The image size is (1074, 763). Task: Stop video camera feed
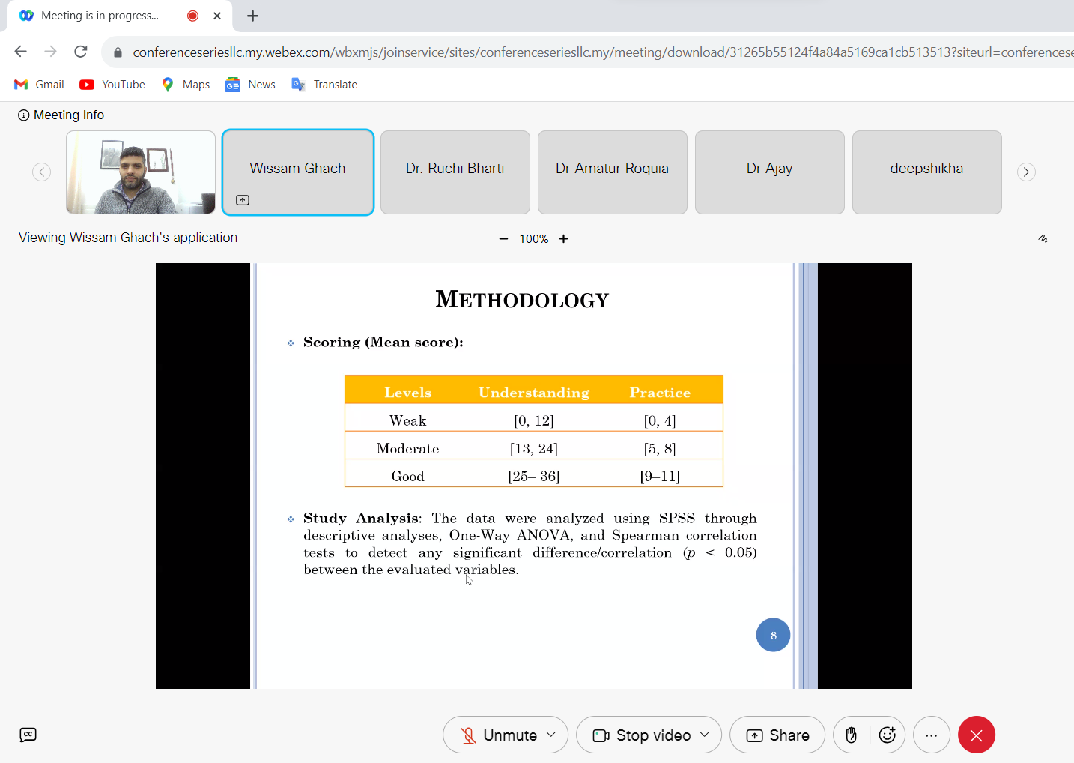tap(642, 735)
